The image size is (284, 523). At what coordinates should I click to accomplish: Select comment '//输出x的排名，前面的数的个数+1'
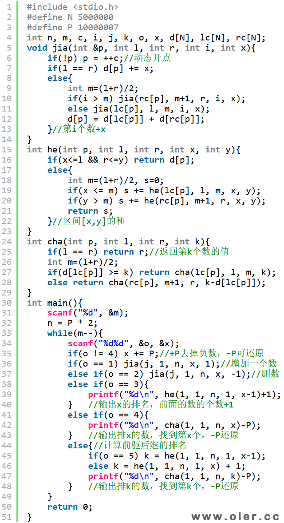(160, 405)
